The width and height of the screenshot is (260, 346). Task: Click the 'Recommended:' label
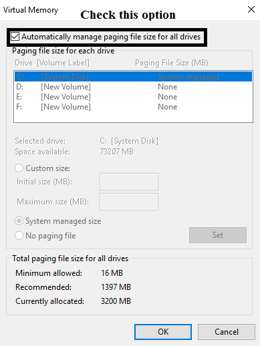(43, 287)
